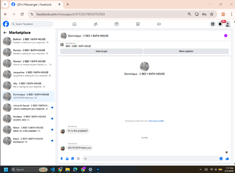
Task: Open Settings gear from taskbar
Action: tap(90, 169)
